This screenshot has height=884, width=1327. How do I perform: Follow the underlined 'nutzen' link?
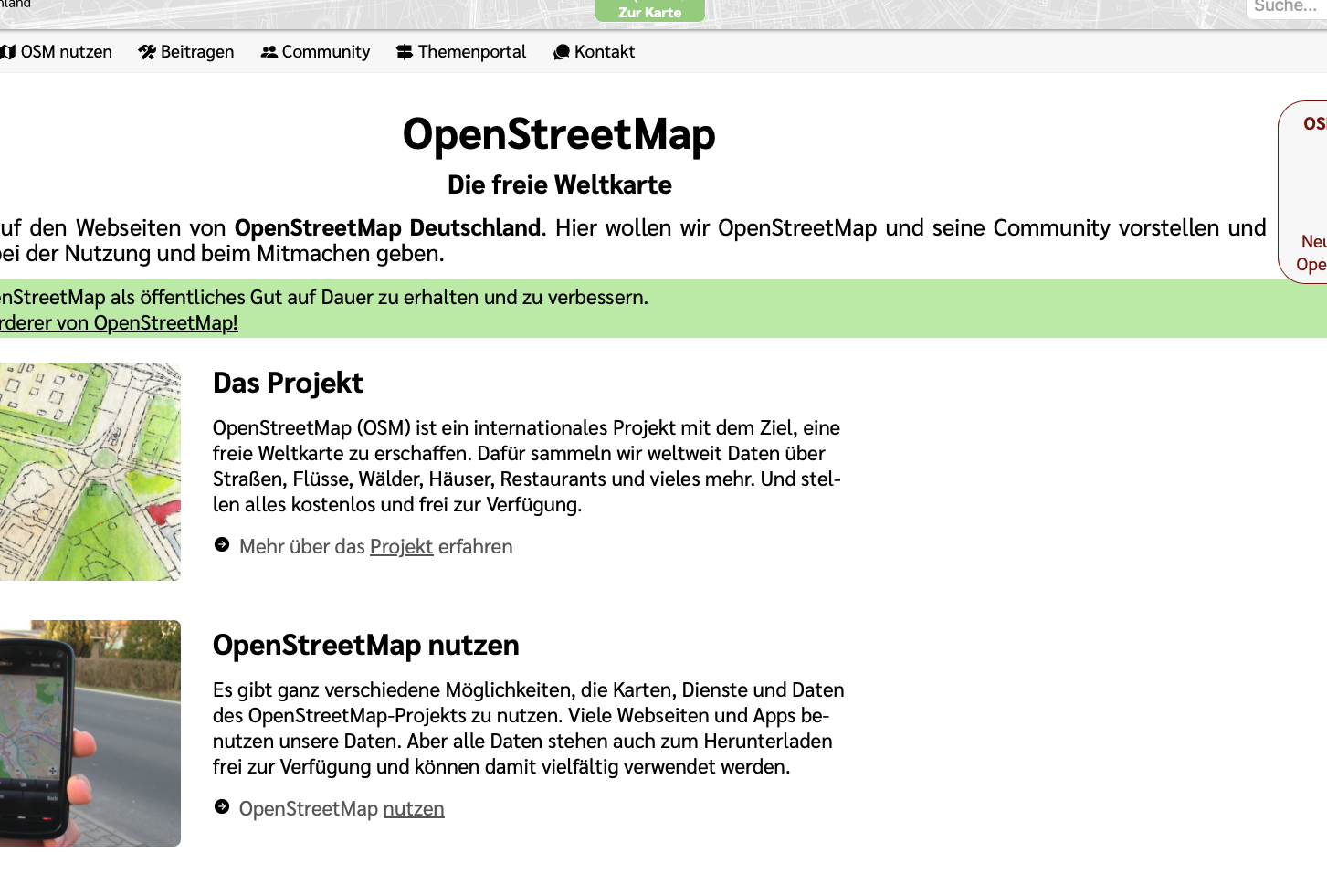(413, 809)
